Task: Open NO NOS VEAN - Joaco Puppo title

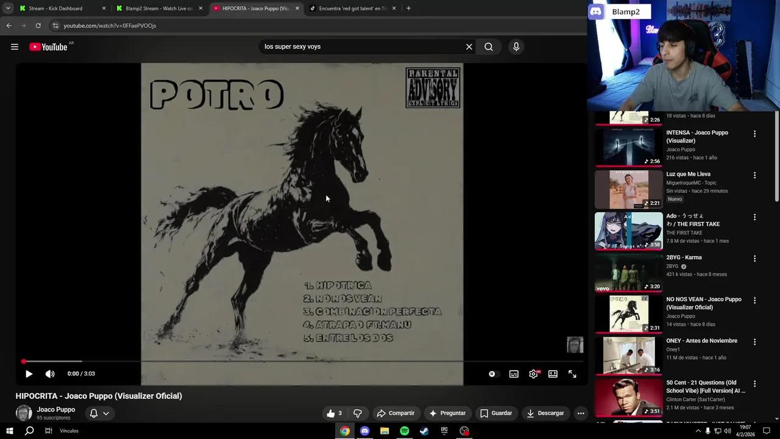Action: pos(704,303)
